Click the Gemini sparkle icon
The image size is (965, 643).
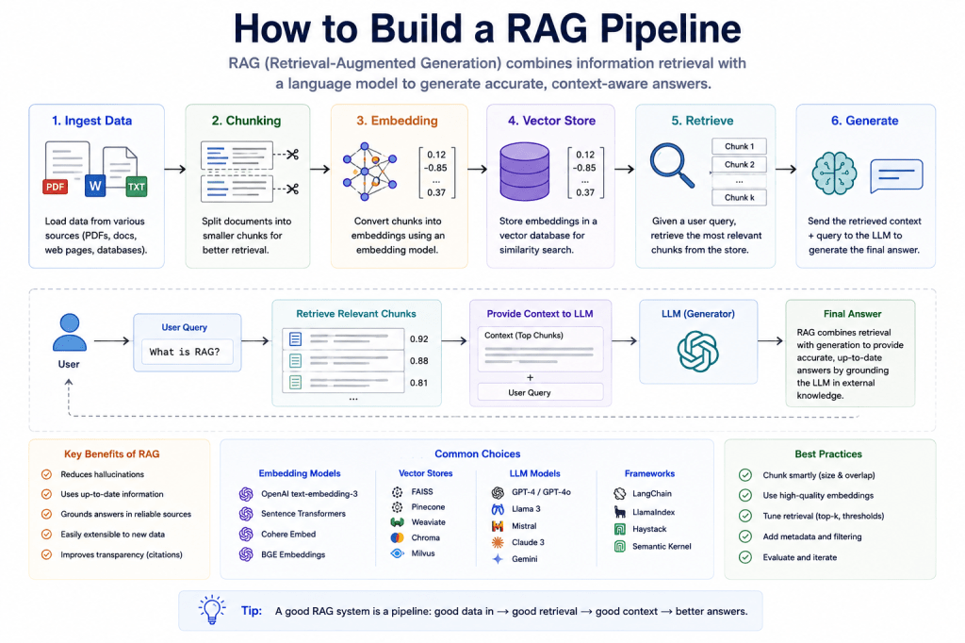498,559
